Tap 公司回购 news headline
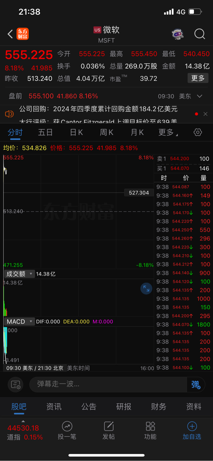The height and width of the screenshot is (461, 213). tap(98, 109)
